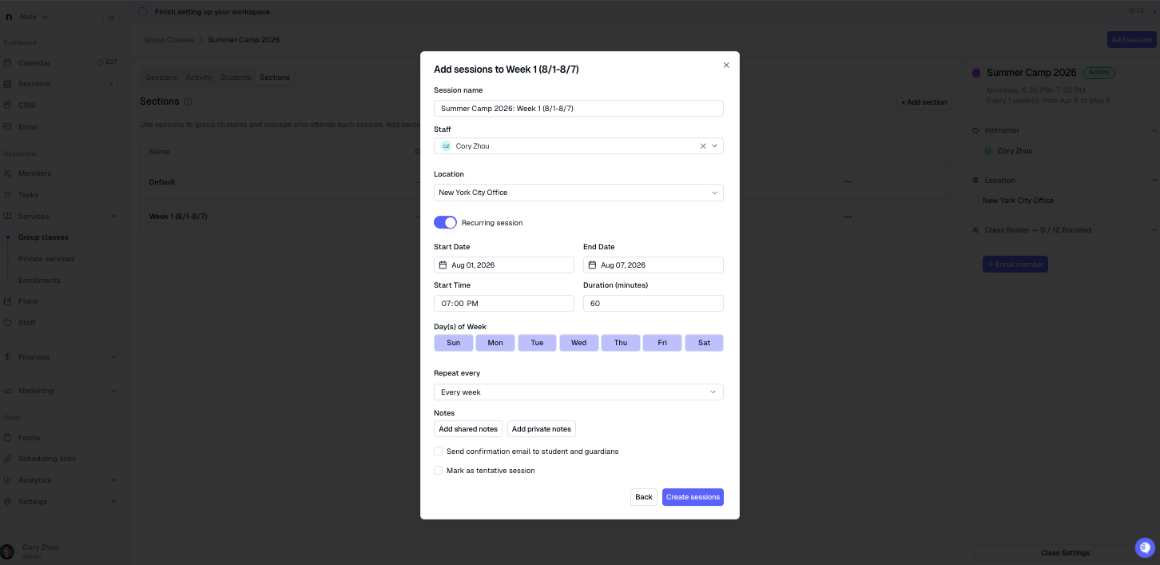Click the Session name field

(578, 108)
